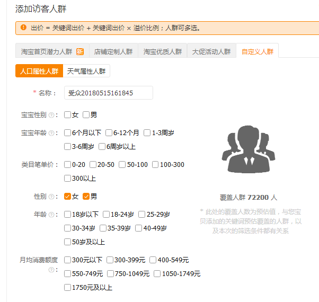Click the help icon under 月均消费额度

tap(51, 269)
